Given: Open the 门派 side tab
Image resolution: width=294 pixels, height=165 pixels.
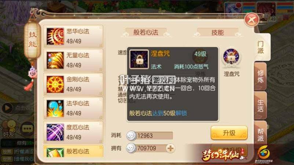Looking at the screenshot, I should 261,47.
